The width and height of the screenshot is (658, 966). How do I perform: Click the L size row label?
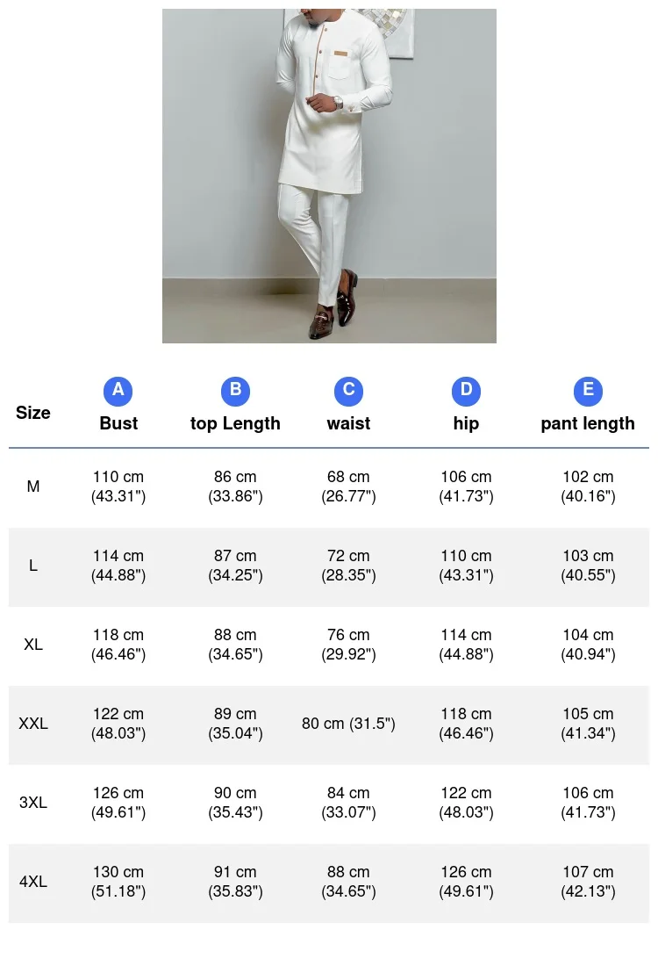click(33, 566)
